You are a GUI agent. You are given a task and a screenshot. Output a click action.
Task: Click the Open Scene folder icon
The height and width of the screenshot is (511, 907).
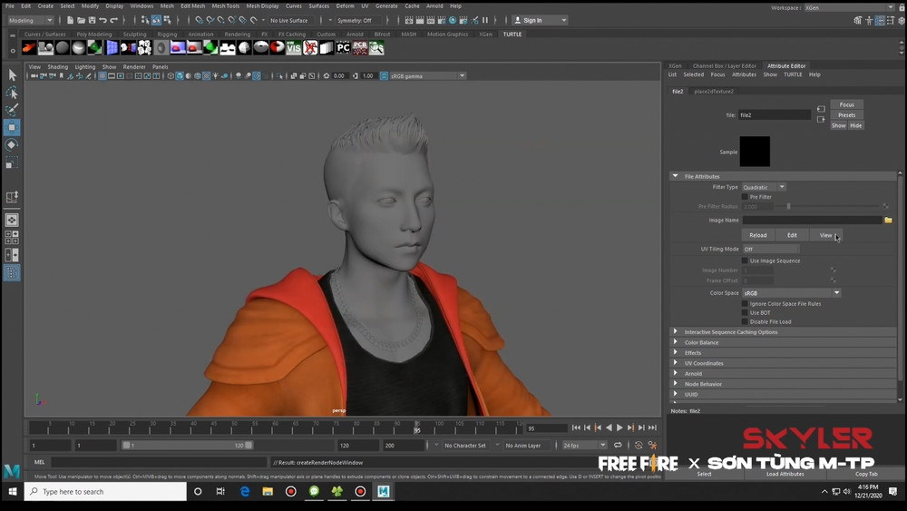click(81, 20)
